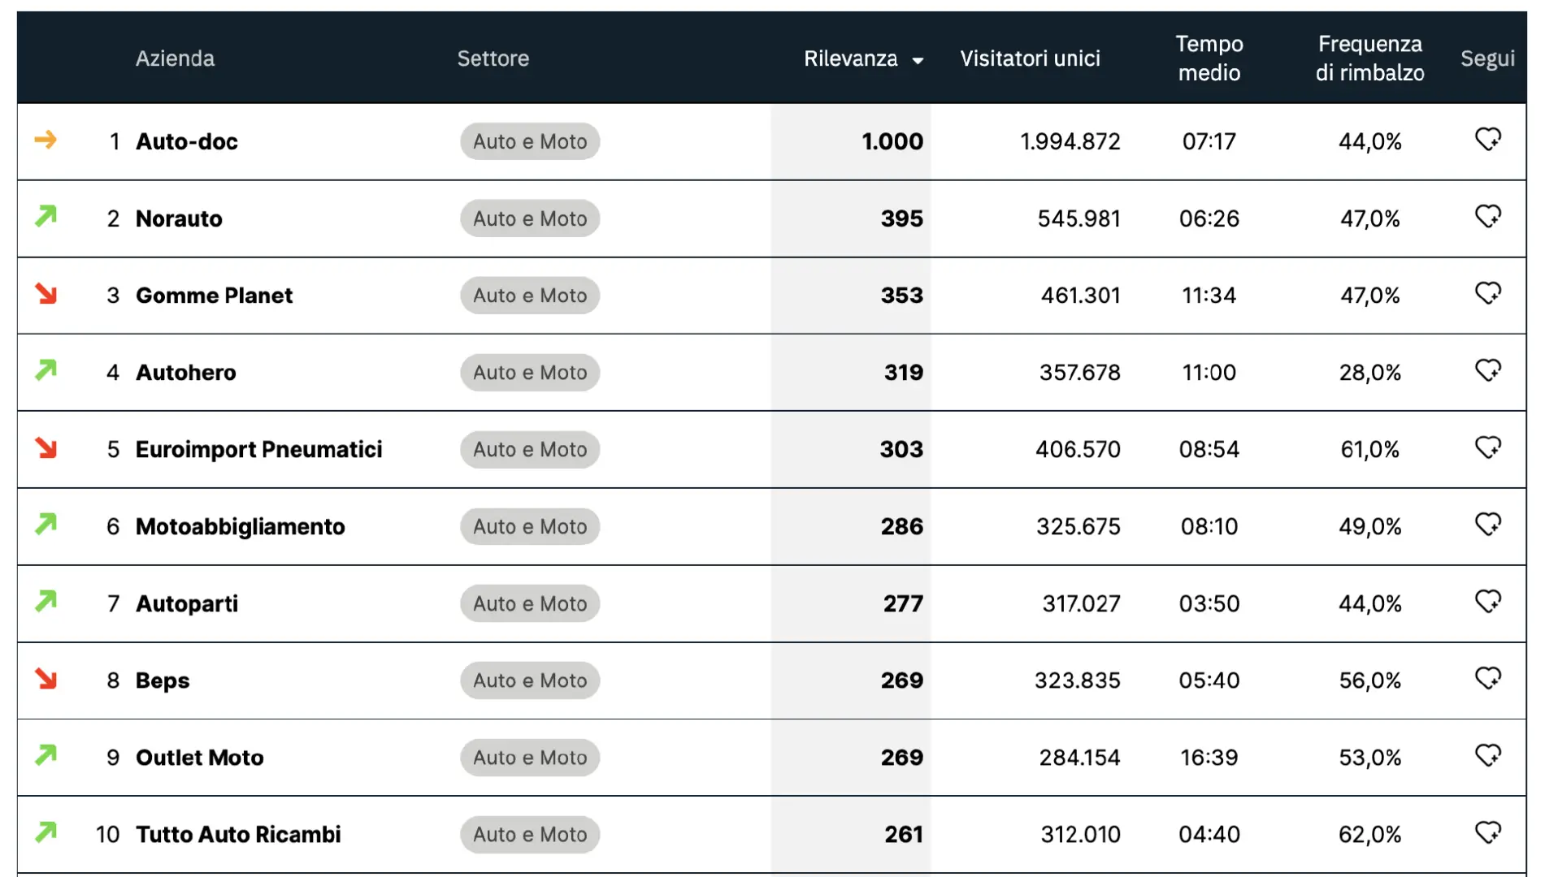Follow Autohero with its heart icon
Viewport: 1545px width, 877px height.
pyautogui.click(x=1488, y=370)
